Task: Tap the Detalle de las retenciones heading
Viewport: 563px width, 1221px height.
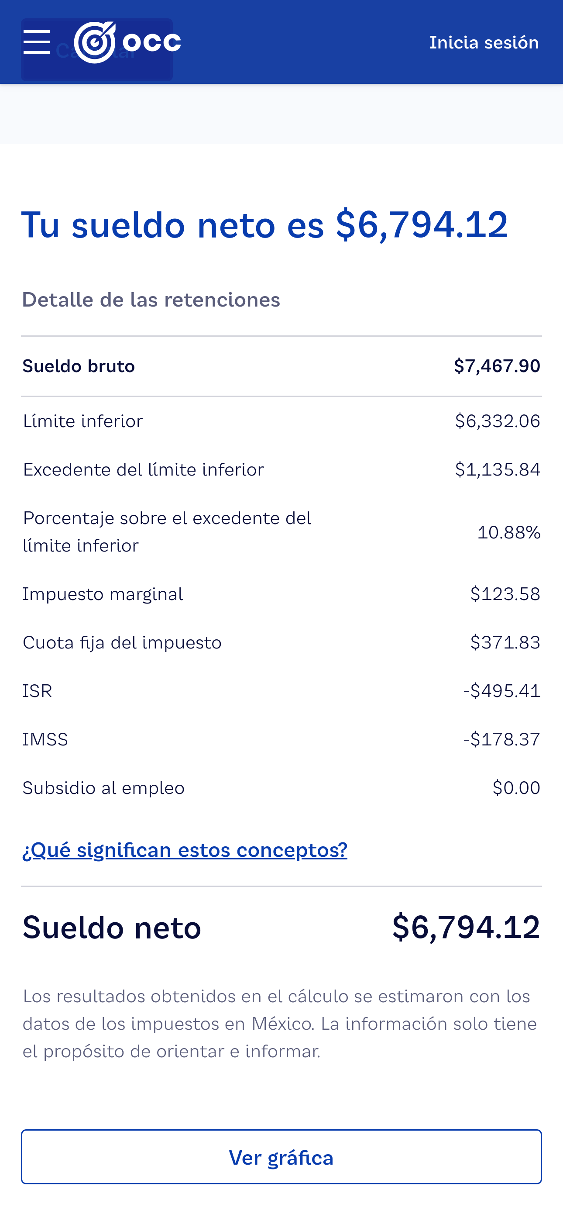Action: tap(151, 300)
